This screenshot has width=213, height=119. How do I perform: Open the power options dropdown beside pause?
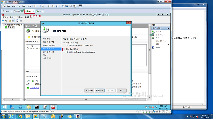38,6
